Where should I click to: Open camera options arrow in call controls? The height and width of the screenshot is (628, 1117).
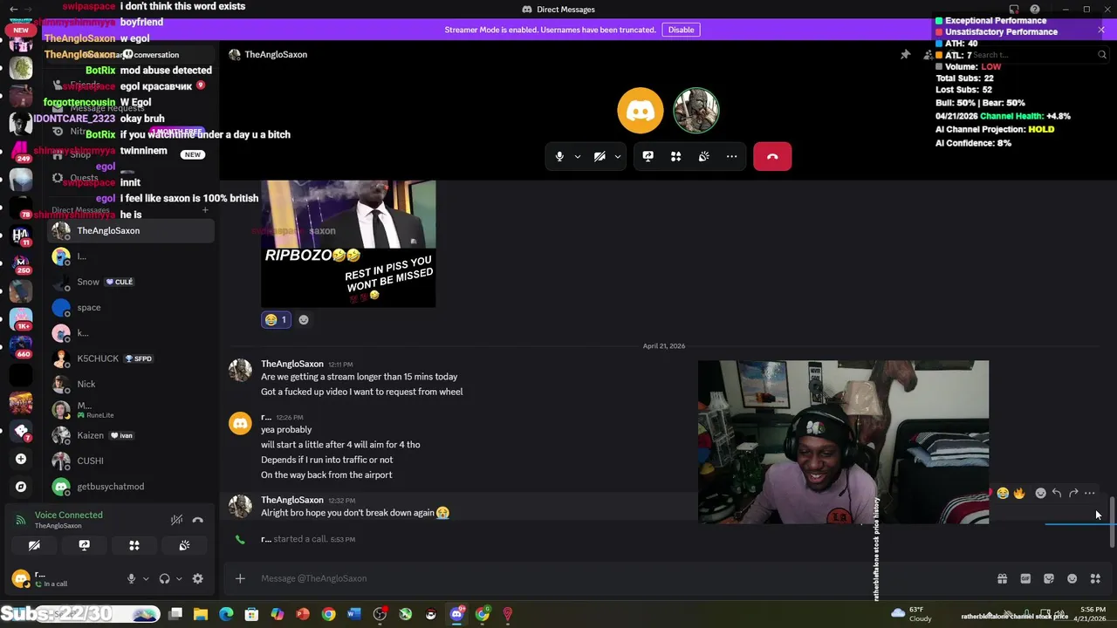pos(617,157)
